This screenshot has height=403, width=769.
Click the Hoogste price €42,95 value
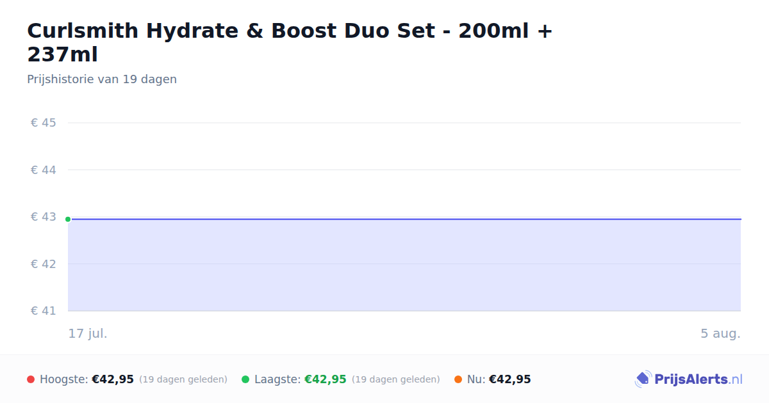pyautogui.click(x=113, y=379)
